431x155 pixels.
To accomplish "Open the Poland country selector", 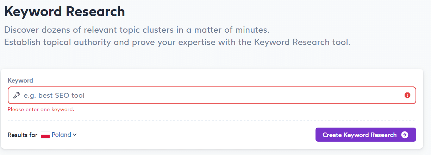I will 59,135.
